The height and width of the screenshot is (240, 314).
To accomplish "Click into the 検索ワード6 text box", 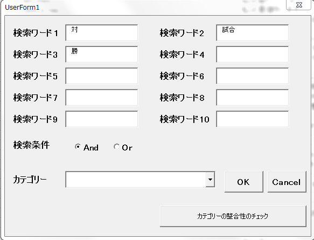I will click(x=252, y=76).
